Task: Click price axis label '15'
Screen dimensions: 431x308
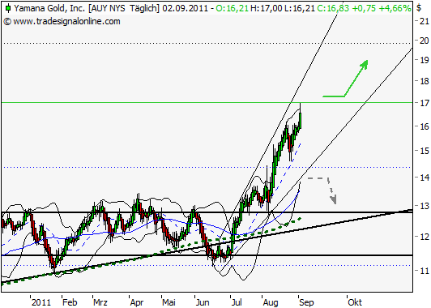Action: [x=425, y=151]
